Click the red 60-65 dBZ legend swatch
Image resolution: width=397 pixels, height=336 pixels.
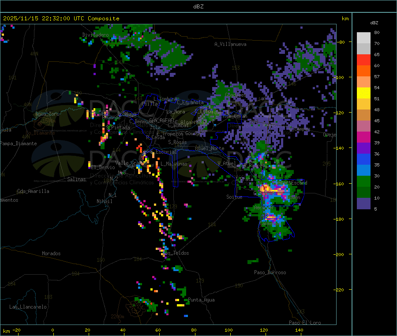click(363, 60)
